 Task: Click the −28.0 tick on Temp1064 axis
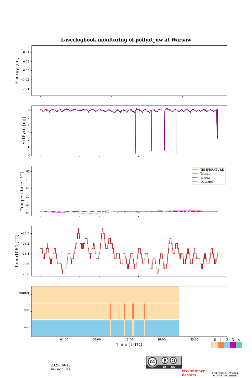point(24,234)
